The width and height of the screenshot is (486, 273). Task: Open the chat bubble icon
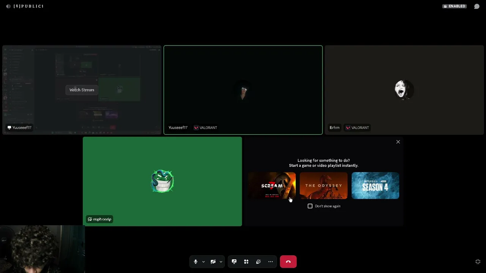[x=477, y=6]
